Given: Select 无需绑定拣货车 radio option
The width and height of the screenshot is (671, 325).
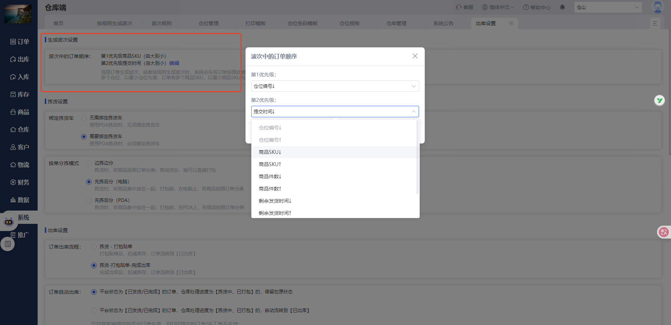Looking at the screenshot, I should click(84, 118).
